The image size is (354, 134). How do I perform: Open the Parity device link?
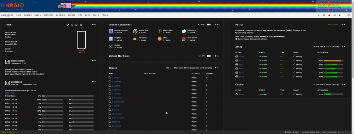[241, 57]
